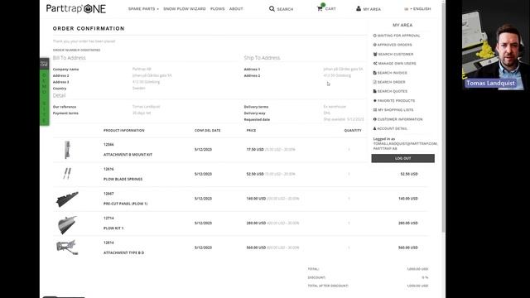Screen dimensions: 530x298
Task: Go to the Plows menu item
Action: click(217, 9)
